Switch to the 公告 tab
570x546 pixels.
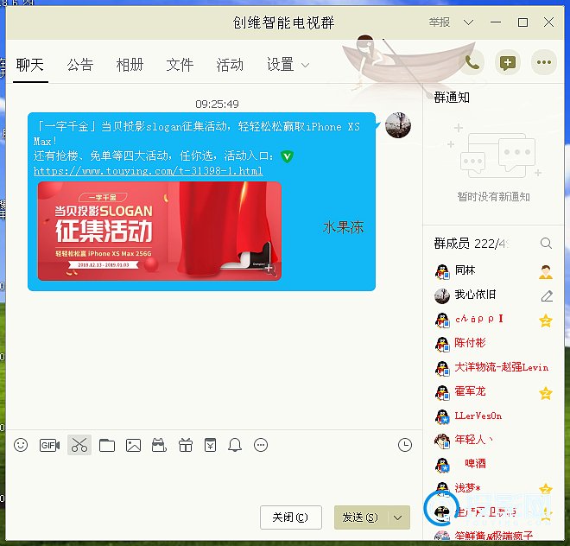tap(80, 65)
